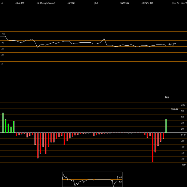Click the SI & MR header text

20,3
